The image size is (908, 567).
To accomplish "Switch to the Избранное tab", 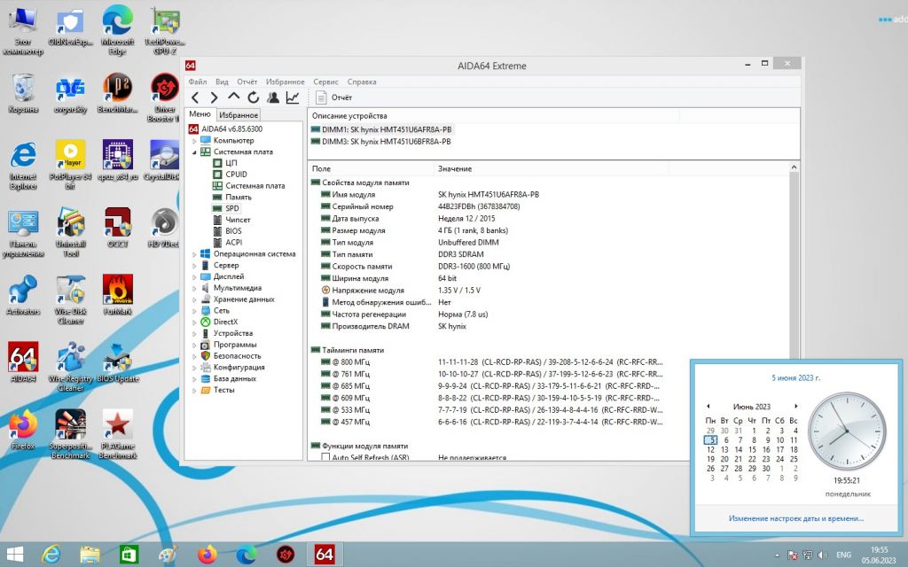I will click(x=239, y=115).
